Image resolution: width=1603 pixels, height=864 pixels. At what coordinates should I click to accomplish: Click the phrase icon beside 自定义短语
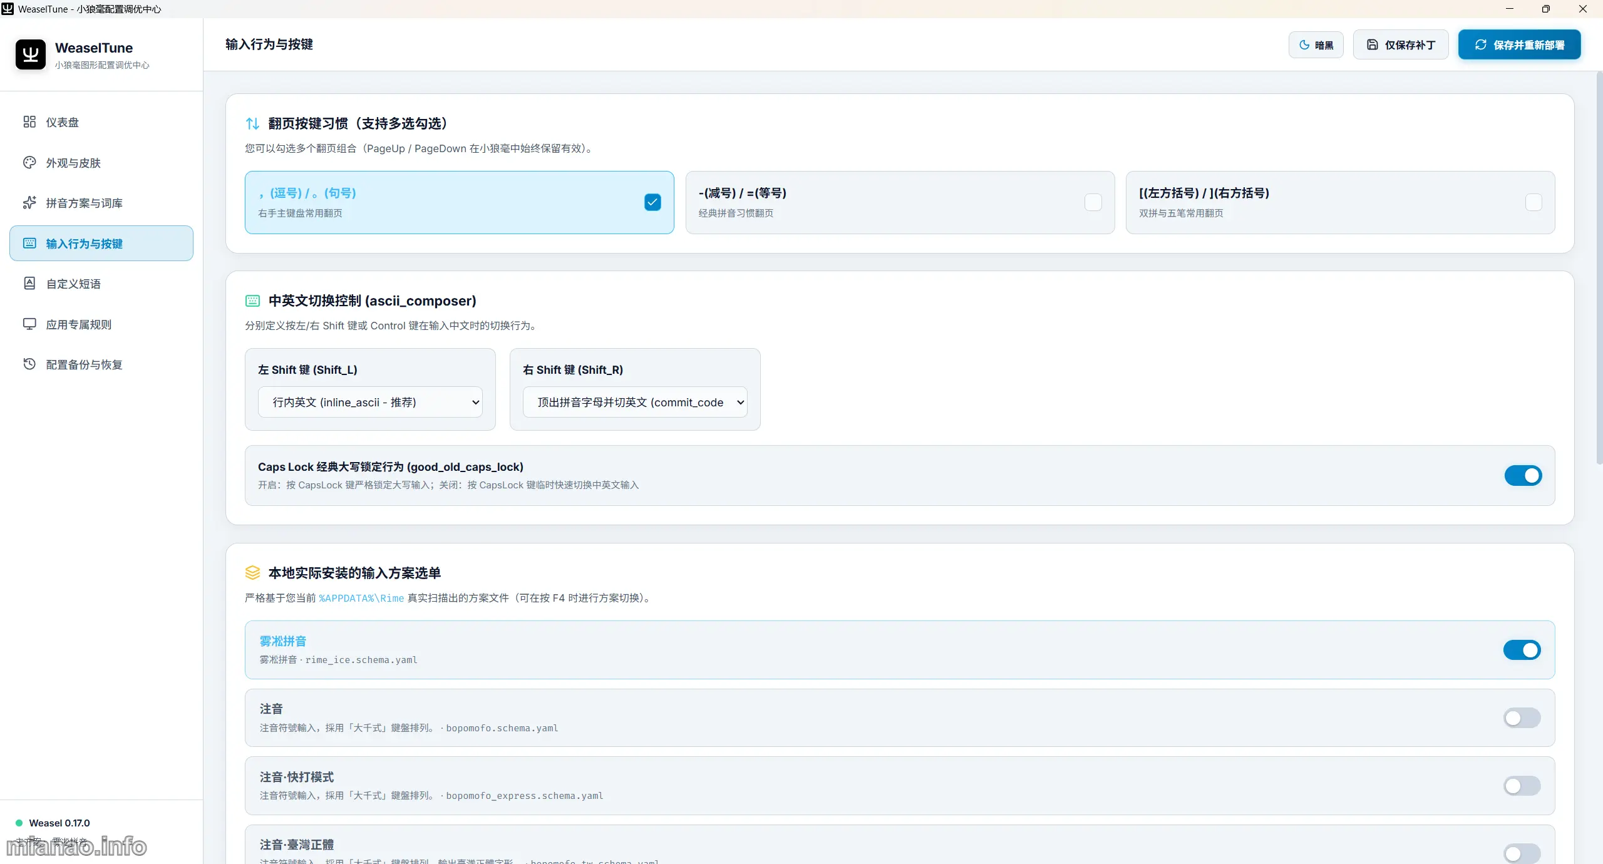pyautogui.click(x=29, y=283)
